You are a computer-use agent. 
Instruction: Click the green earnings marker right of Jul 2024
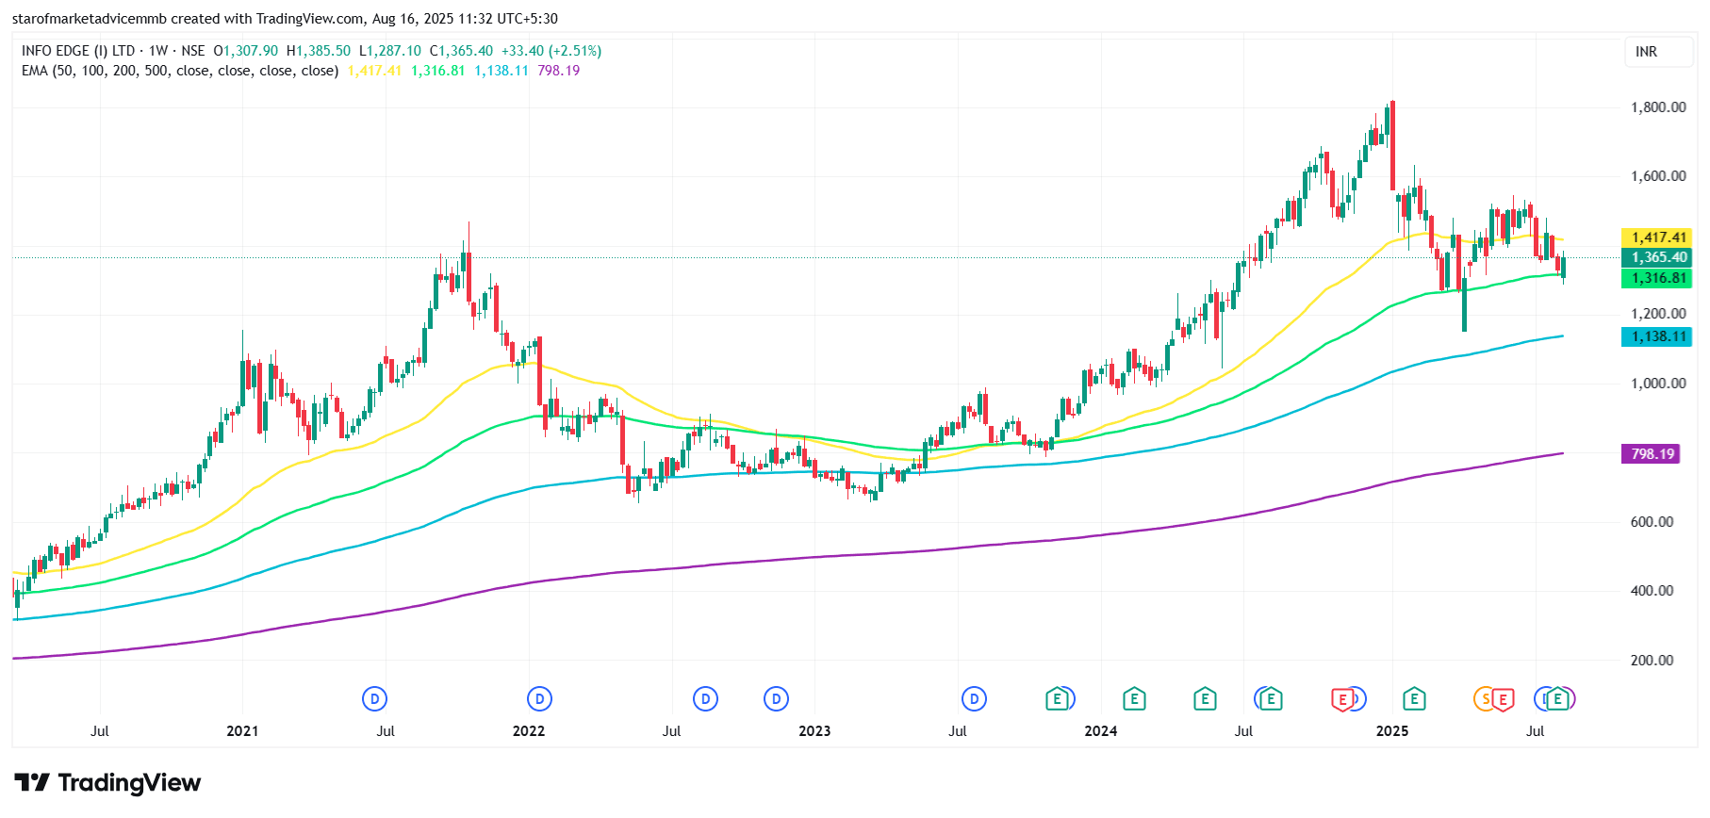point(1271,699)
